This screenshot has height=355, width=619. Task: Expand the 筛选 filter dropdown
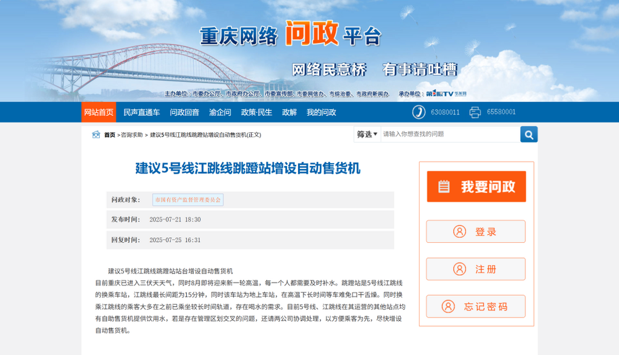pos(367,134)
